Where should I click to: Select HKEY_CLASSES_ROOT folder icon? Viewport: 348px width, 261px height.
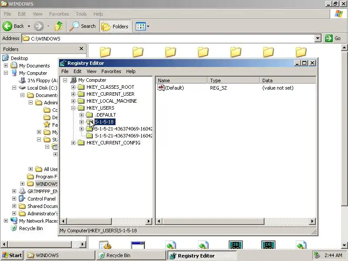(81, 87)
